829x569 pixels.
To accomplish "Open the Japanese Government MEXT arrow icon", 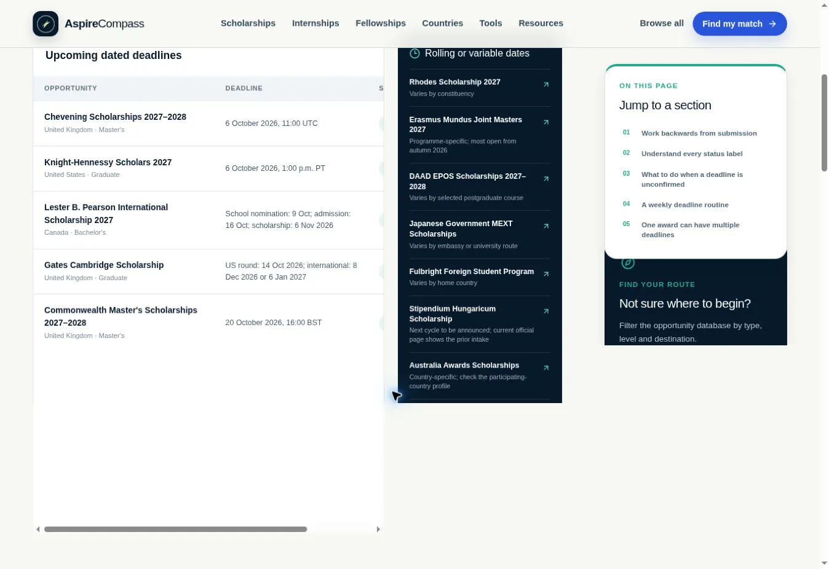I will click(x=546, y=226).
